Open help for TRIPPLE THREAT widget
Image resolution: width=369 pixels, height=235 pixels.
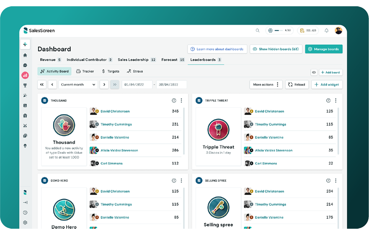coord(328,101)
